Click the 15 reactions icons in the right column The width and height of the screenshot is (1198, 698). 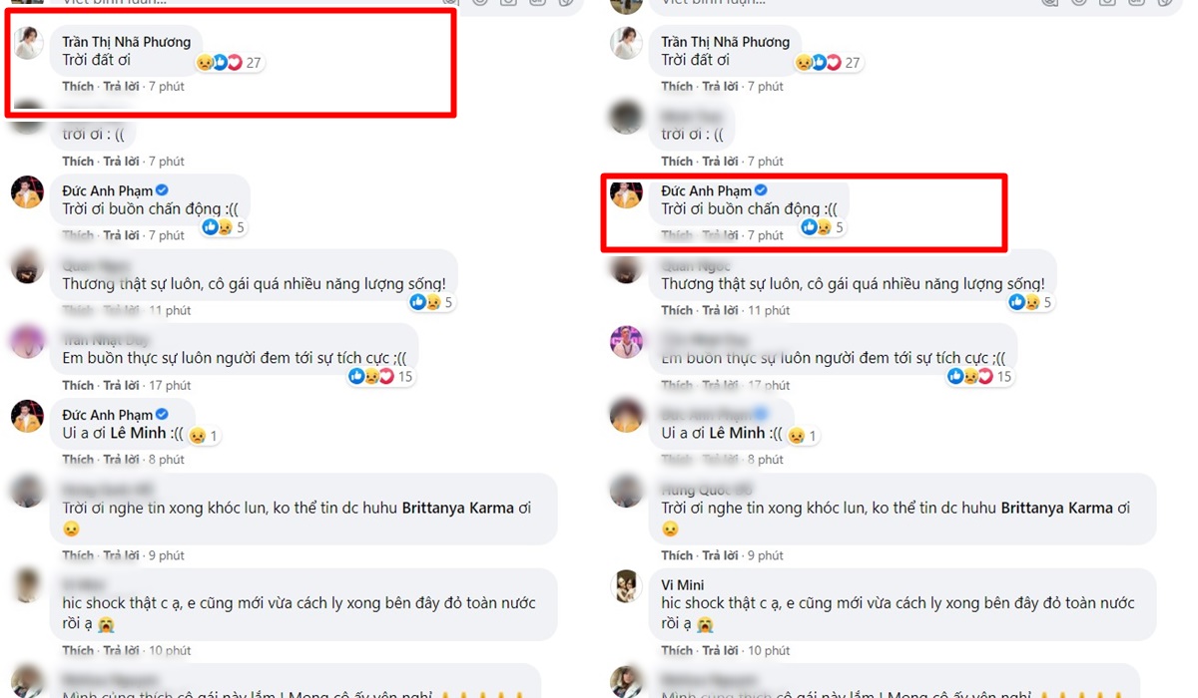tap(968, 377)
